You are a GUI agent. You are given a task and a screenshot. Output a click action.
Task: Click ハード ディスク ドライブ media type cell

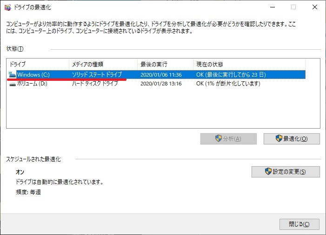pos(95,84)
